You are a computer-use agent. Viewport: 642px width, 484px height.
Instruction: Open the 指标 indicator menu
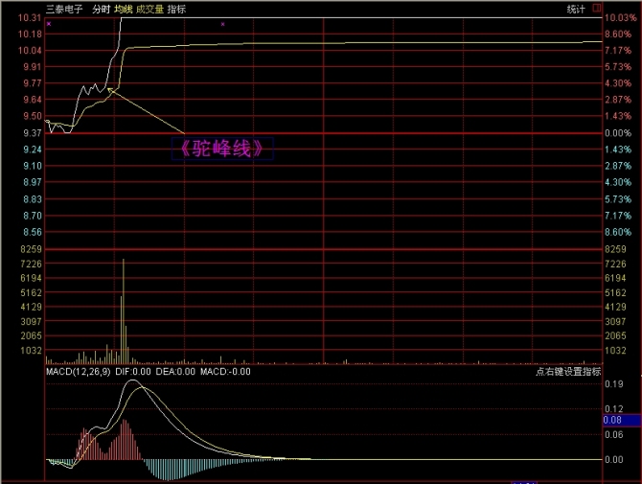pyautogui.click(x=176, y=9)
